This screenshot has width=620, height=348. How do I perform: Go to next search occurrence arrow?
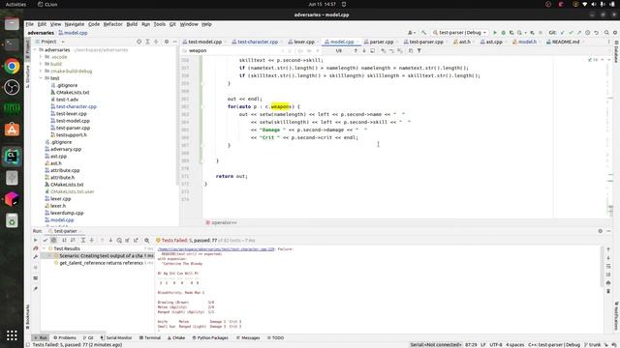pyautogui.click(x=364, y=50)
